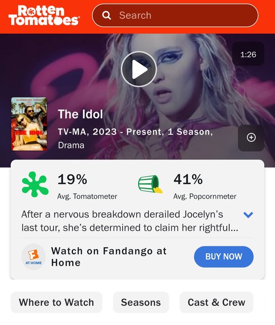Open the Where to Watch tab
Viewport: 275px width, 325px height.
click(56, 303)
